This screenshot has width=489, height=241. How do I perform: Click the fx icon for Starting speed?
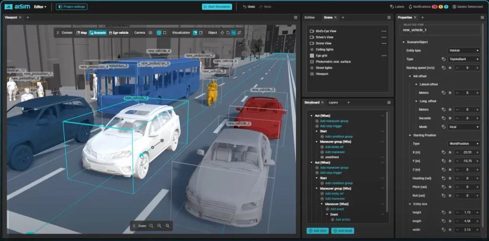pyautogui.click(x=450, y=68)
